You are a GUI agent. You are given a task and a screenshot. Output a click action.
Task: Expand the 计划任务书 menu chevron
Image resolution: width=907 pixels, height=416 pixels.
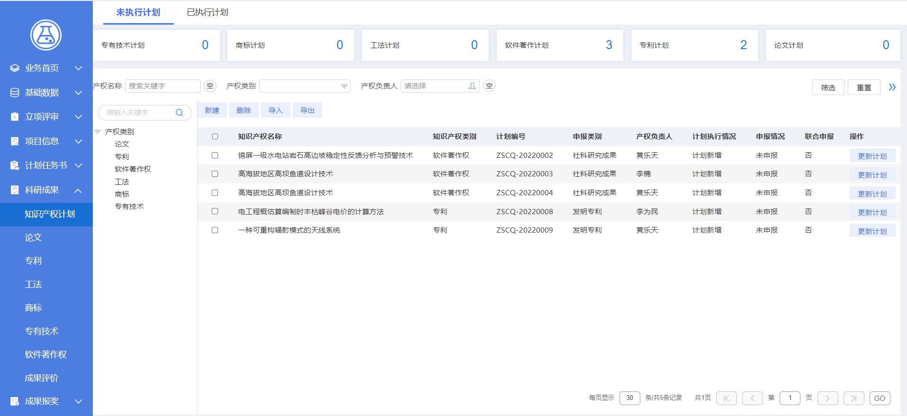tap(79, 165)
